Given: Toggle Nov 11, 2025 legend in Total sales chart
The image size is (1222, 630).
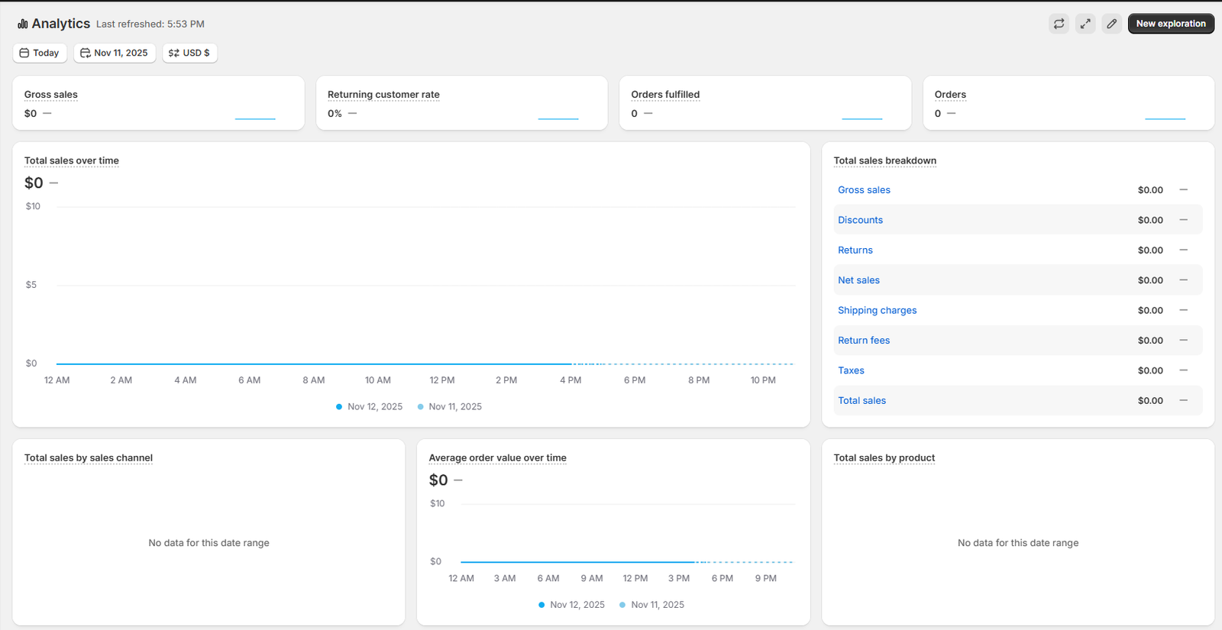Looking at the screenshot, I should click(x=450, y=407).
